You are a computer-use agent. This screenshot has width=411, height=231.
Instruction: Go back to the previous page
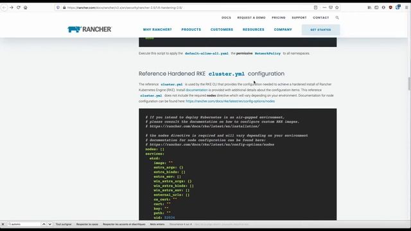4,8
